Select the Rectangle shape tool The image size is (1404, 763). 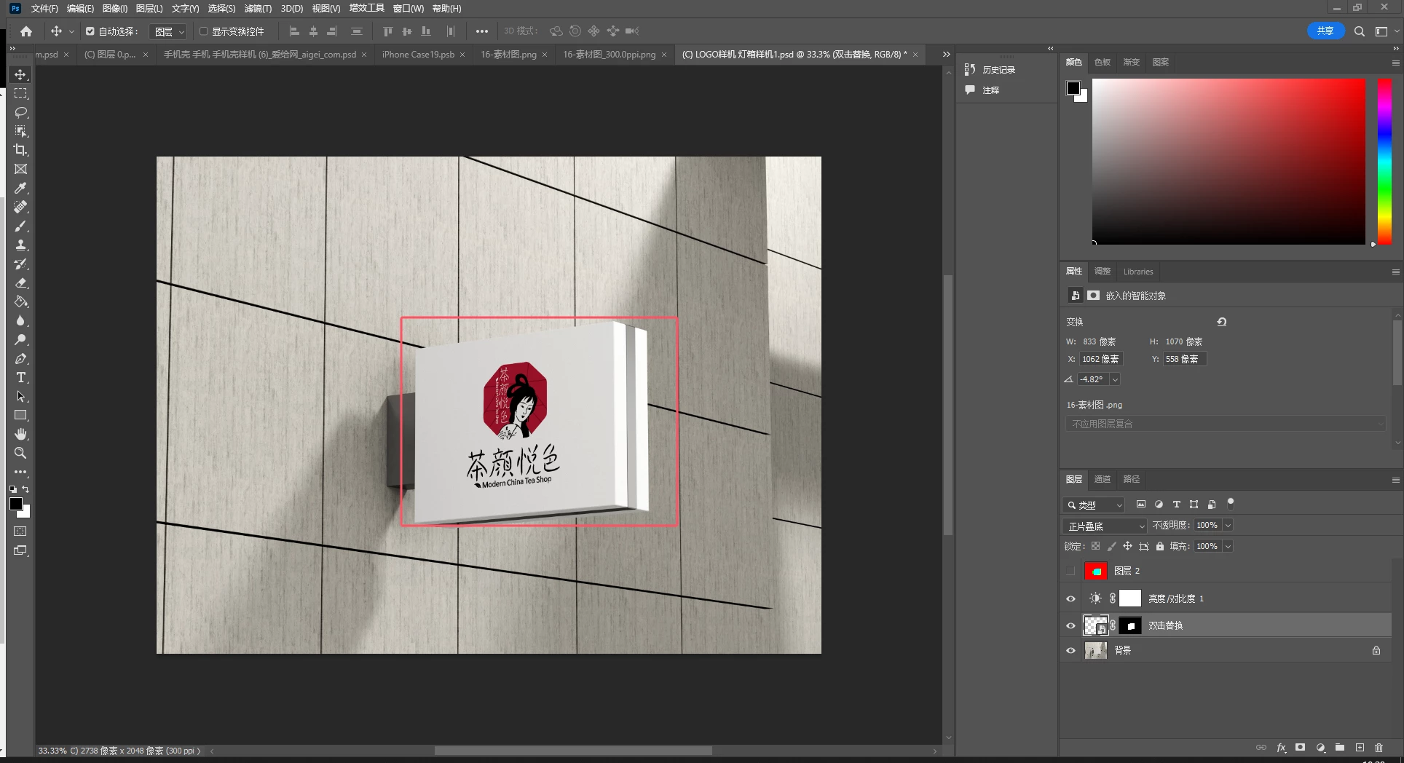(20, 415)
